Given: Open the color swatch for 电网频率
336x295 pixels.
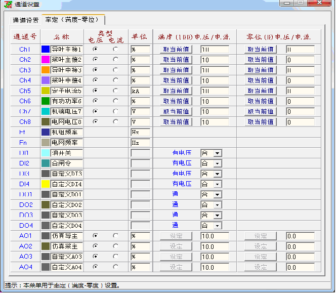Looking at the screenshot, I should click(x=46, y=143).
